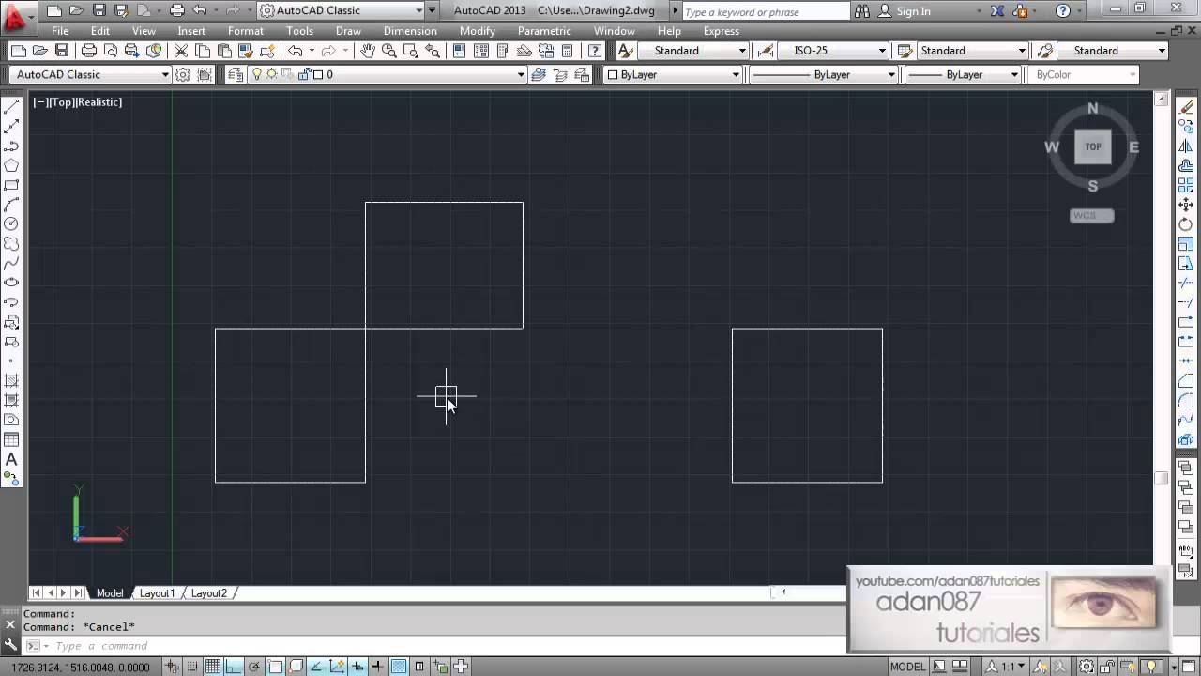
Task: Toggle Ortho Mode in the status bar
Action: click(234, 667)
